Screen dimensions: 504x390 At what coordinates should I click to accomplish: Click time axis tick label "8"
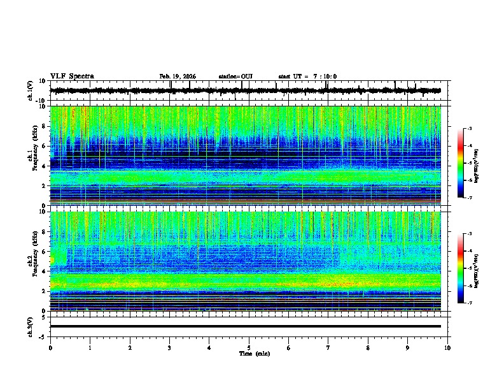click(x=368, y=348)
